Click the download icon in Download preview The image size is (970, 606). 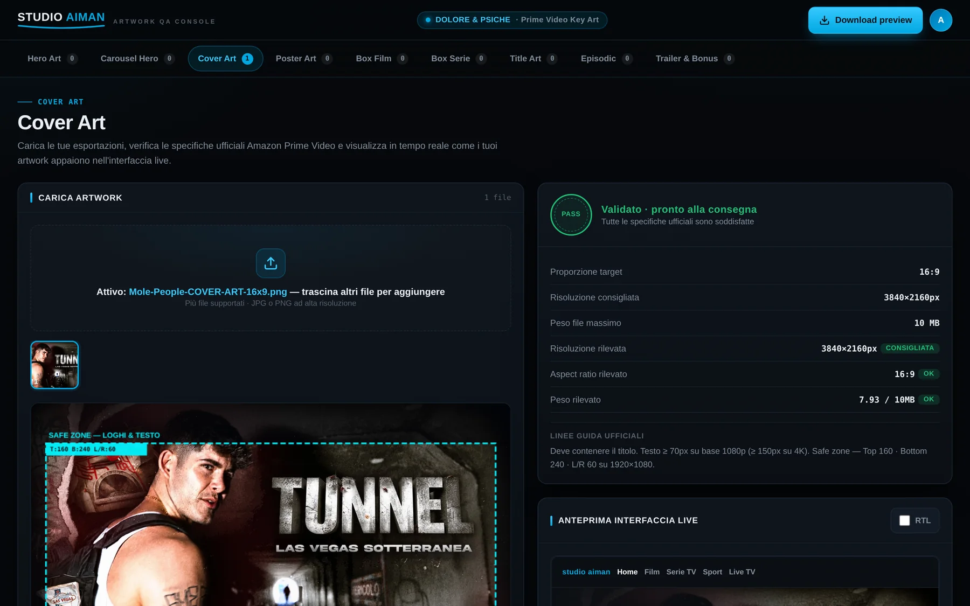coord(824,20)
